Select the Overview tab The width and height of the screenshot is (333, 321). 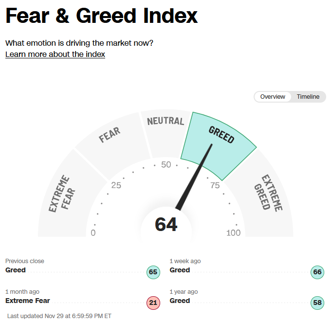[x=273, y=97]
